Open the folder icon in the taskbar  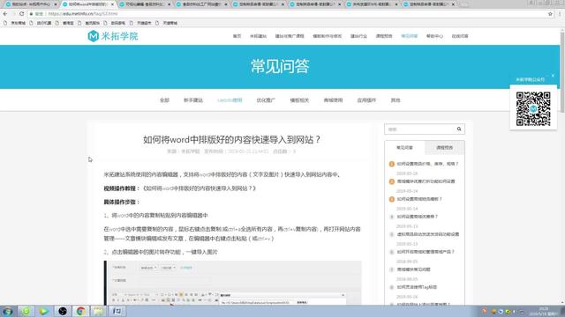click(x=98, y=311)
